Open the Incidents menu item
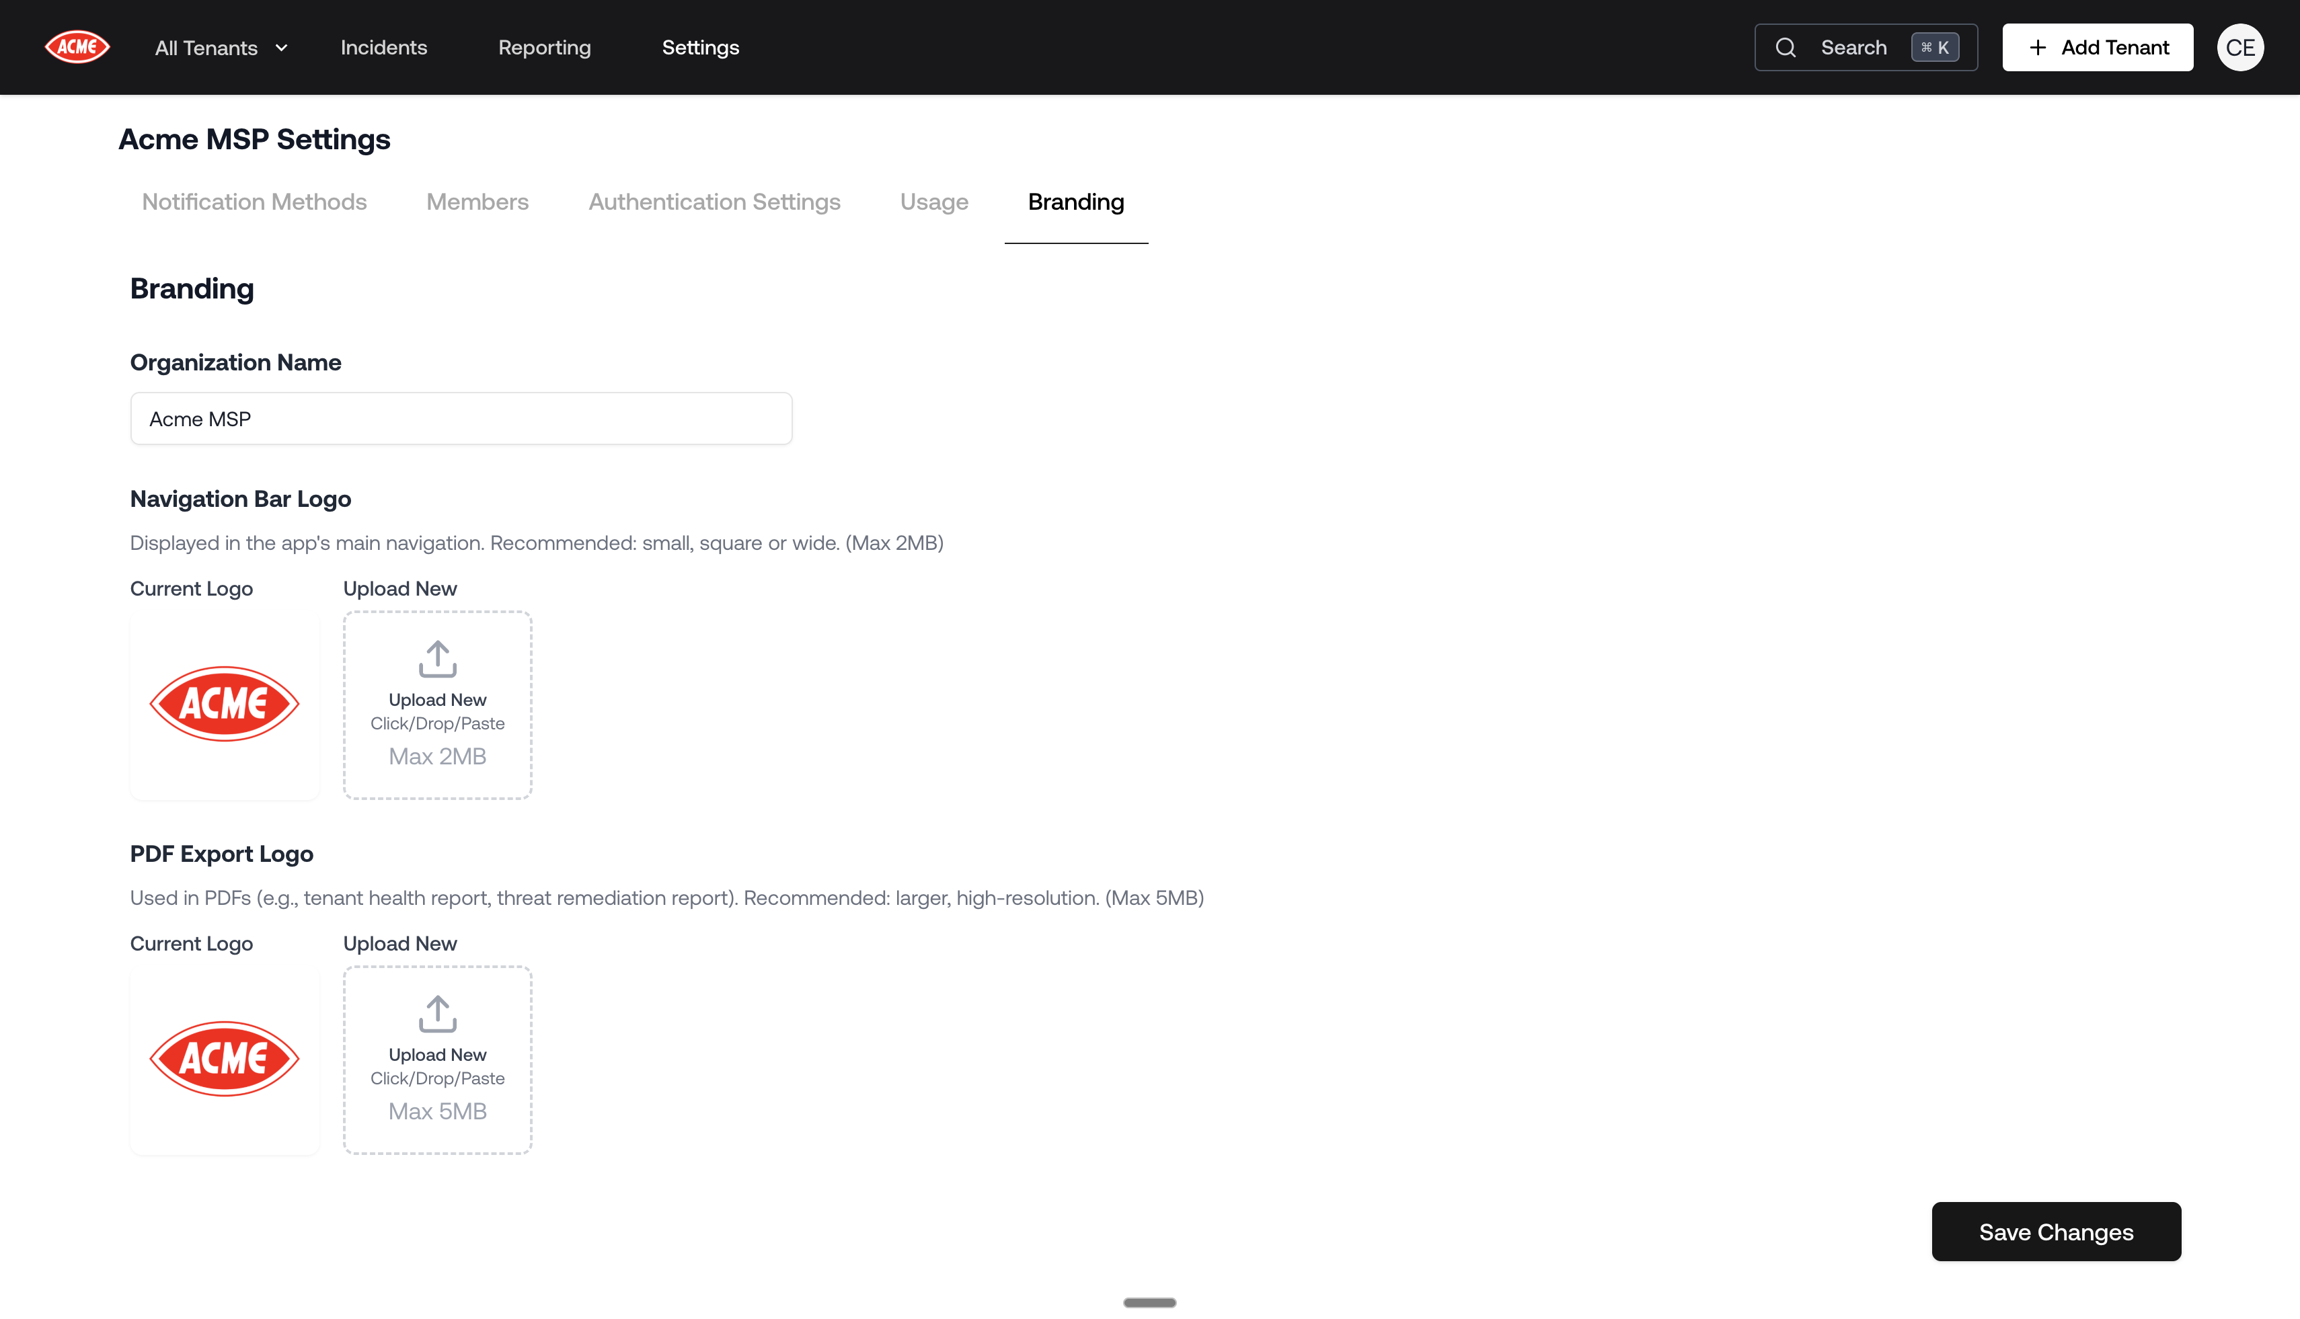The height and width of the screenshot is (1319, 2300). click(x=383, y=47)
